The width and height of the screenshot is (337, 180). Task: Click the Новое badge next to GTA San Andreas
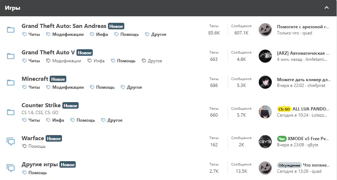(116, 26)
